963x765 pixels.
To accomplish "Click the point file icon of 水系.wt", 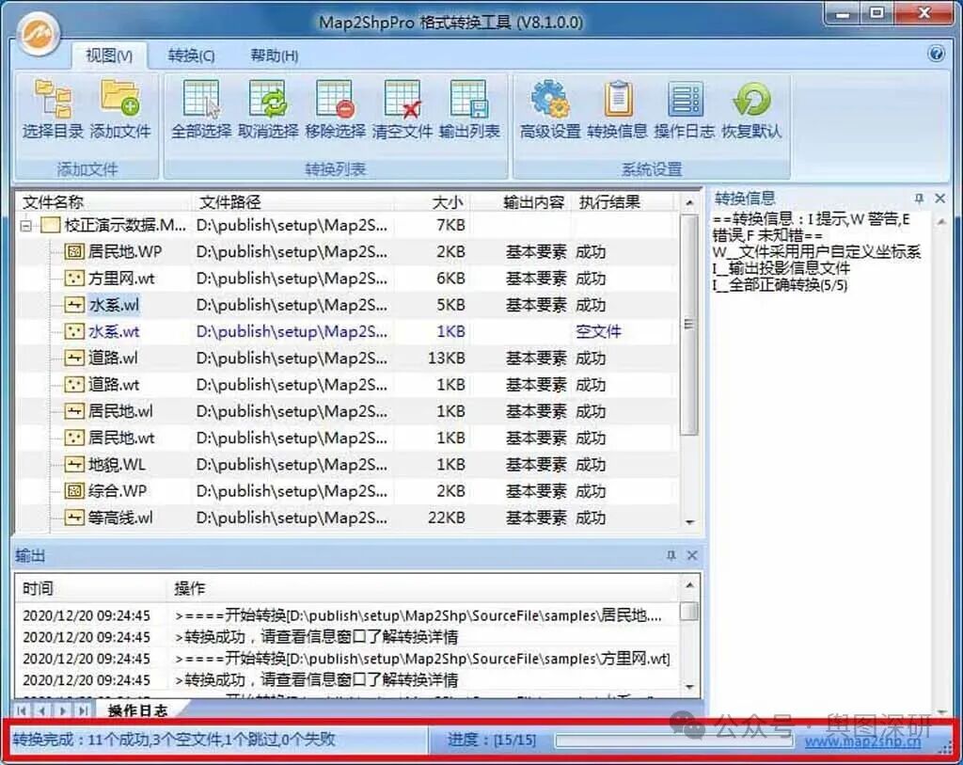I will pyautogui.click(x=74, y=331).
